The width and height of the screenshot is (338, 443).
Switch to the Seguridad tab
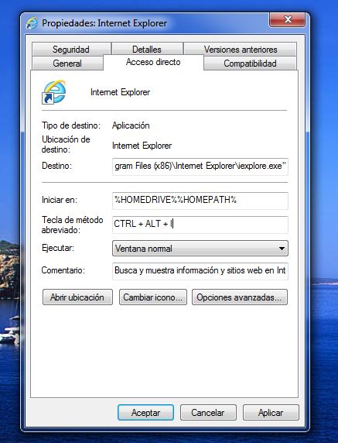coord(71,49)
